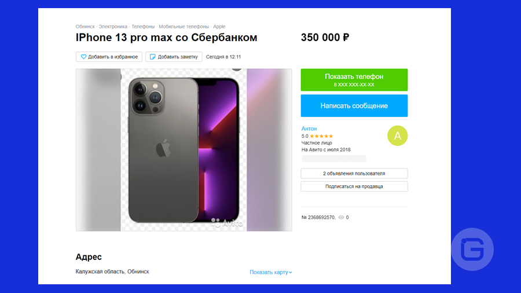The width and height of the screenshot is (521, 293).
Task: Click Показать телефон green button
Action: (x=354, y=80)
